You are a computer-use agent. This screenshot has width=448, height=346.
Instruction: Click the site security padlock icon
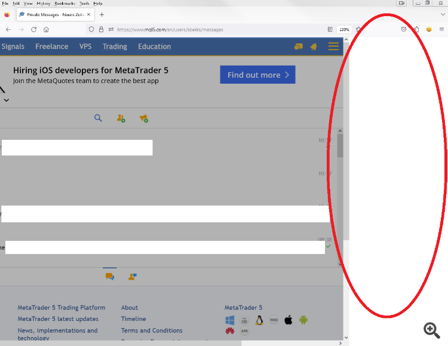coord(101,29)
